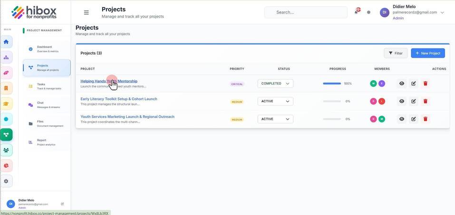Open the cyan badge sidebar icon

coord(6,119)
